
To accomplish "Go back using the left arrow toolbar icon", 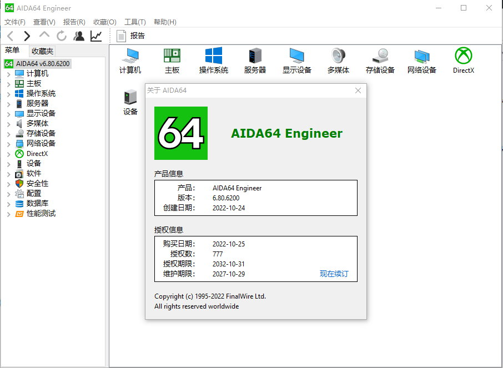I will (10, 36).
